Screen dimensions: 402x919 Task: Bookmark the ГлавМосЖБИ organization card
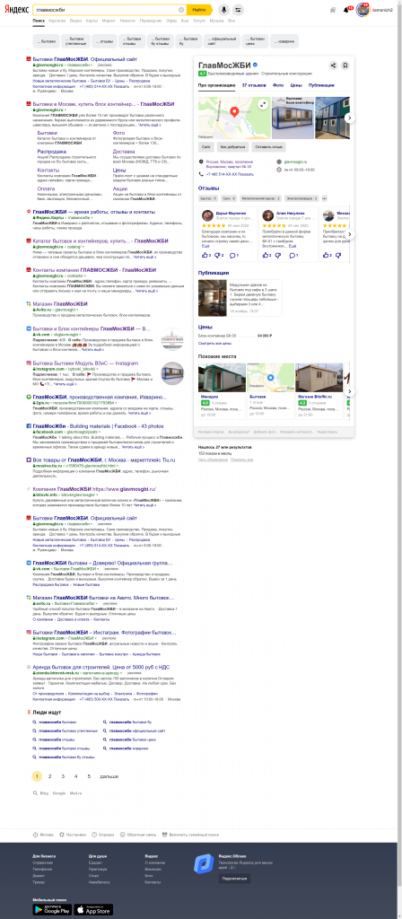[345, 65]
